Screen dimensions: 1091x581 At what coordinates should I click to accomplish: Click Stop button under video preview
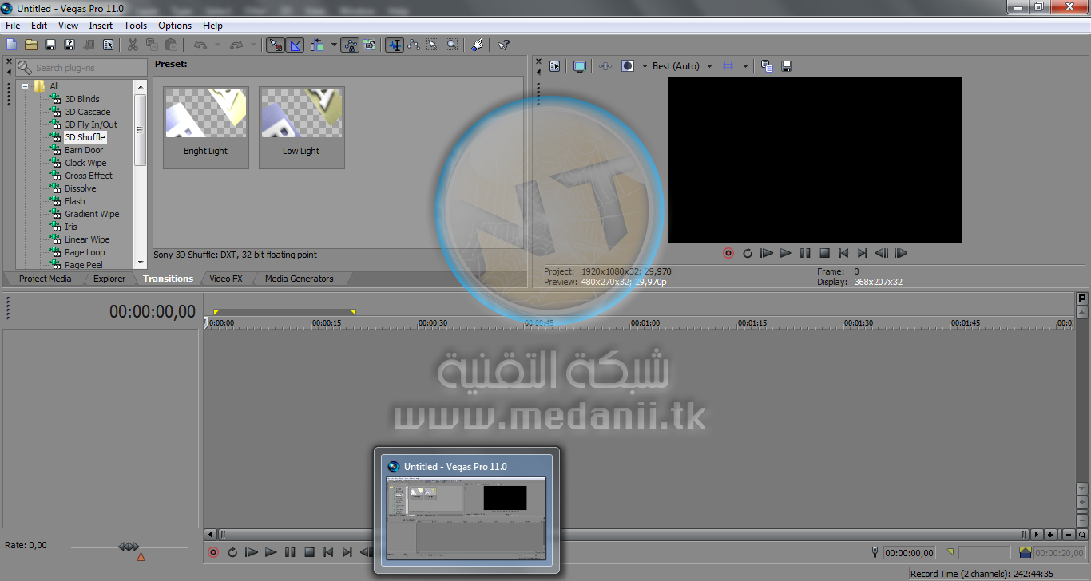[x=824, y=253]
